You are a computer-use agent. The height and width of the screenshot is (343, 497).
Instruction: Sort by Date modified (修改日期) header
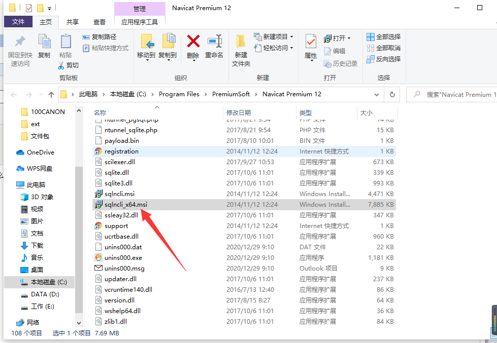coord(259,112)
